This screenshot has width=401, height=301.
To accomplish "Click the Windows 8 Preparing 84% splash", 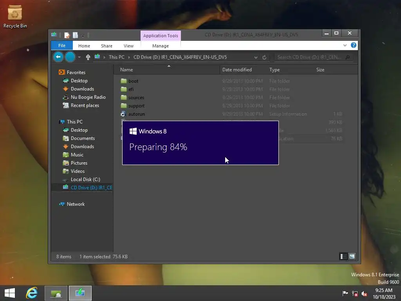I will [x=200, y=143].
